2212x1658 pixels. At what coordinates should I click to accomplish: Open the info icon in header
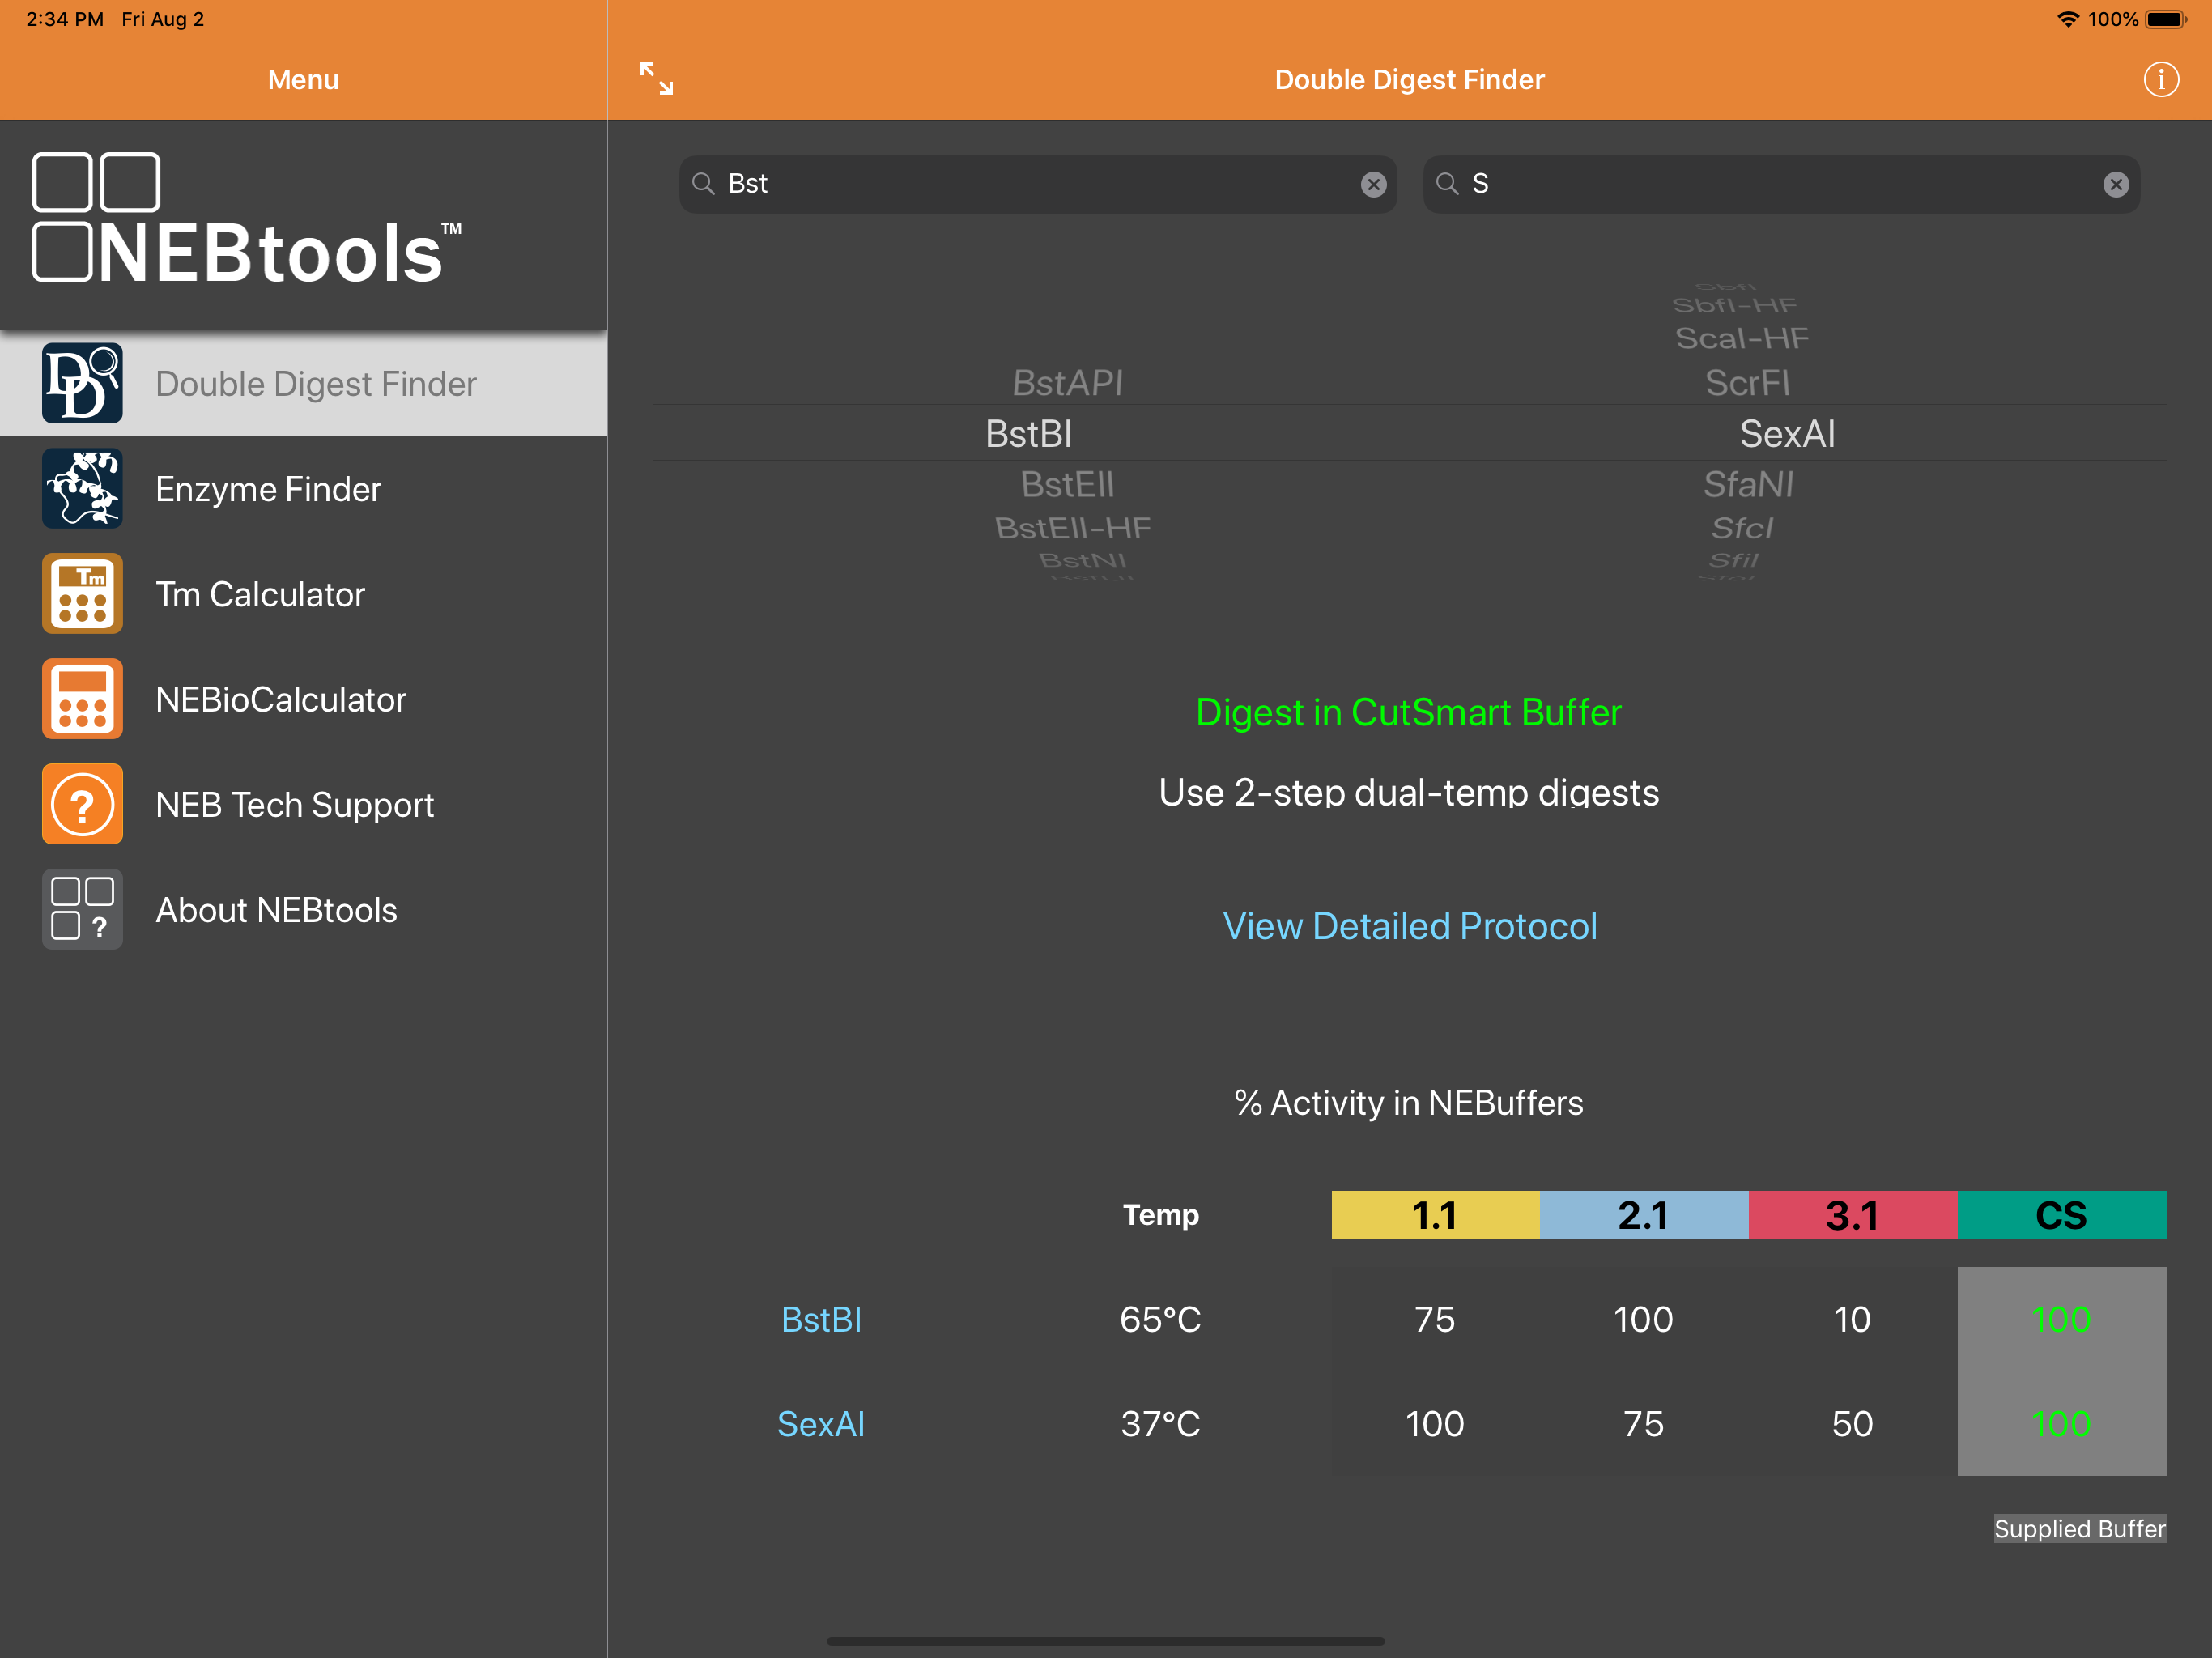point(2161,79)
